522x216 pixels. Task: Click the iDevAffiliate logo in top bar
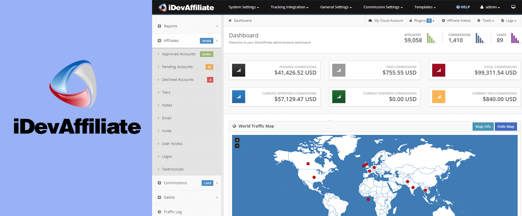186,7
